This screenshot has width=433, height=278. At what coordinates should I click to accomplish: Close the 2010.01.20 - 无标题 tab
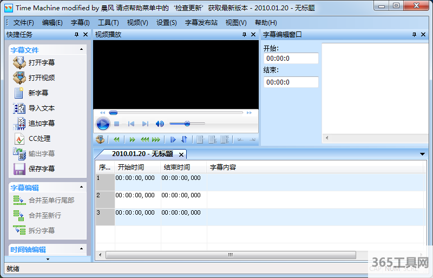tap(181, 154)
